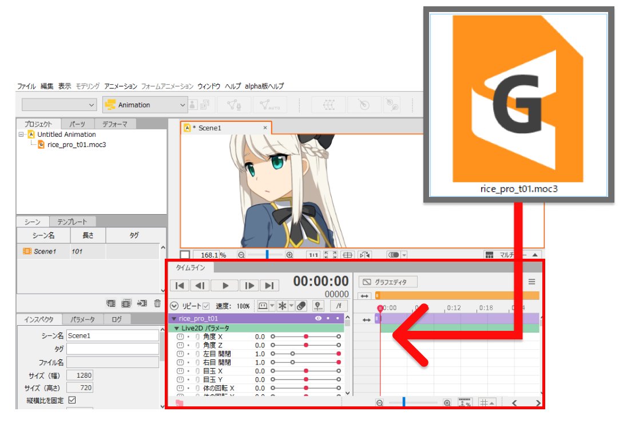Click the eraser-shaped icon in the timeline toolbar
The image size is (619, 427).
point(301,306)
